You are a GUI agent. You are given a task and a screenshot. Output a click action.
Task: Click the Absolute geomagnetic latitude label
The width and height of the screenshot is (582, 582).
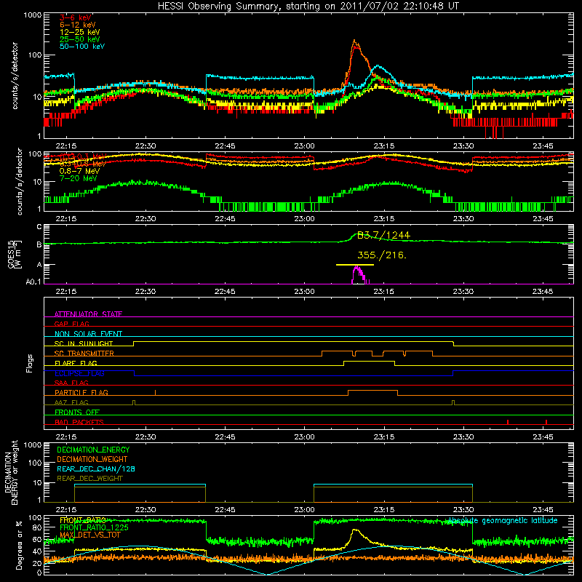pos(503,521)
